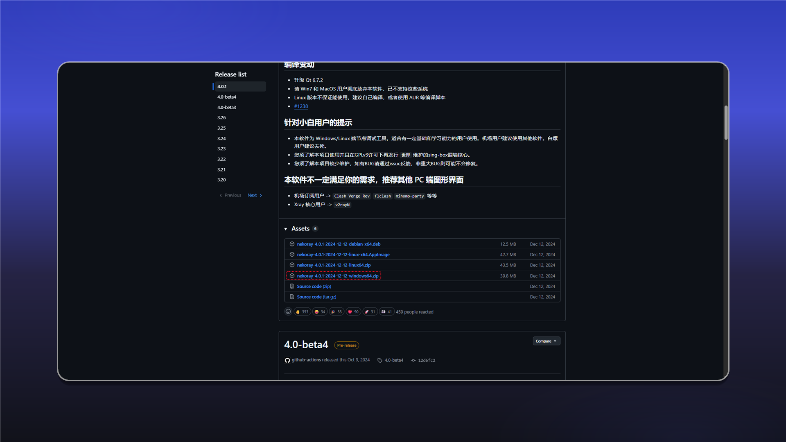Open the Compare dropdown
786x442 pixels.
[547, 341]
